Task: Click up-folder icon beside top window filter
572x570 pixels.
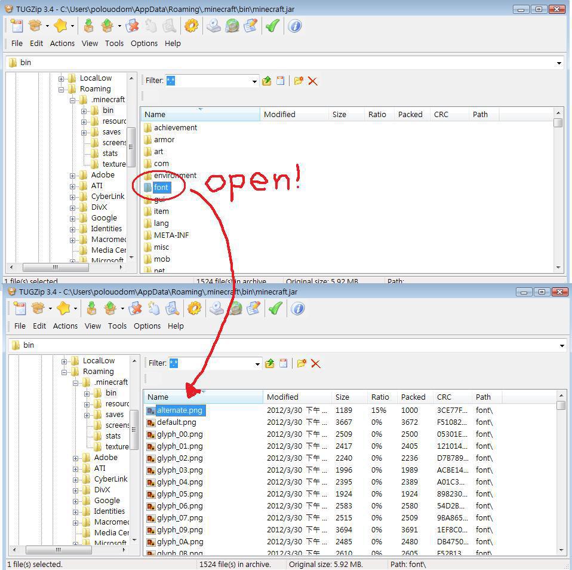Action: [x=267, y=81]
